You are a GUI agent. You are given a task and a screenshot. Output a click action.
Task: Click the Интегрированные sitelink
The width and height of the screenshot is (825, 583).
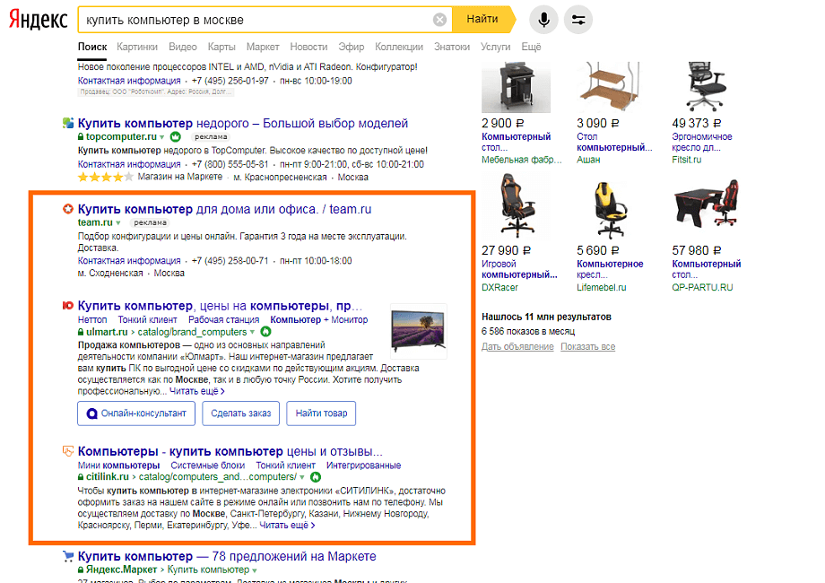tap(363, 466)
